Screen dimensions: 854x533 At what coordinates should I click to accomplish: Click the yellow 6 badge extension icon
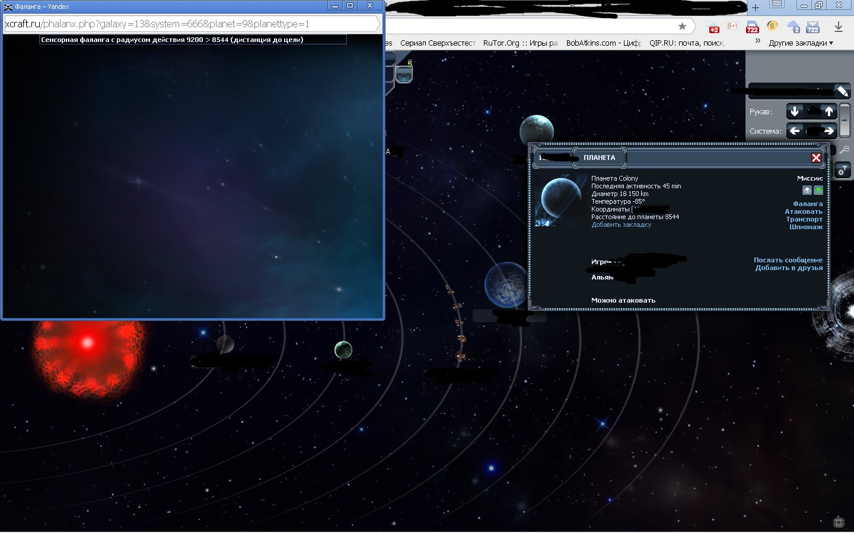(x=772, y=26)
